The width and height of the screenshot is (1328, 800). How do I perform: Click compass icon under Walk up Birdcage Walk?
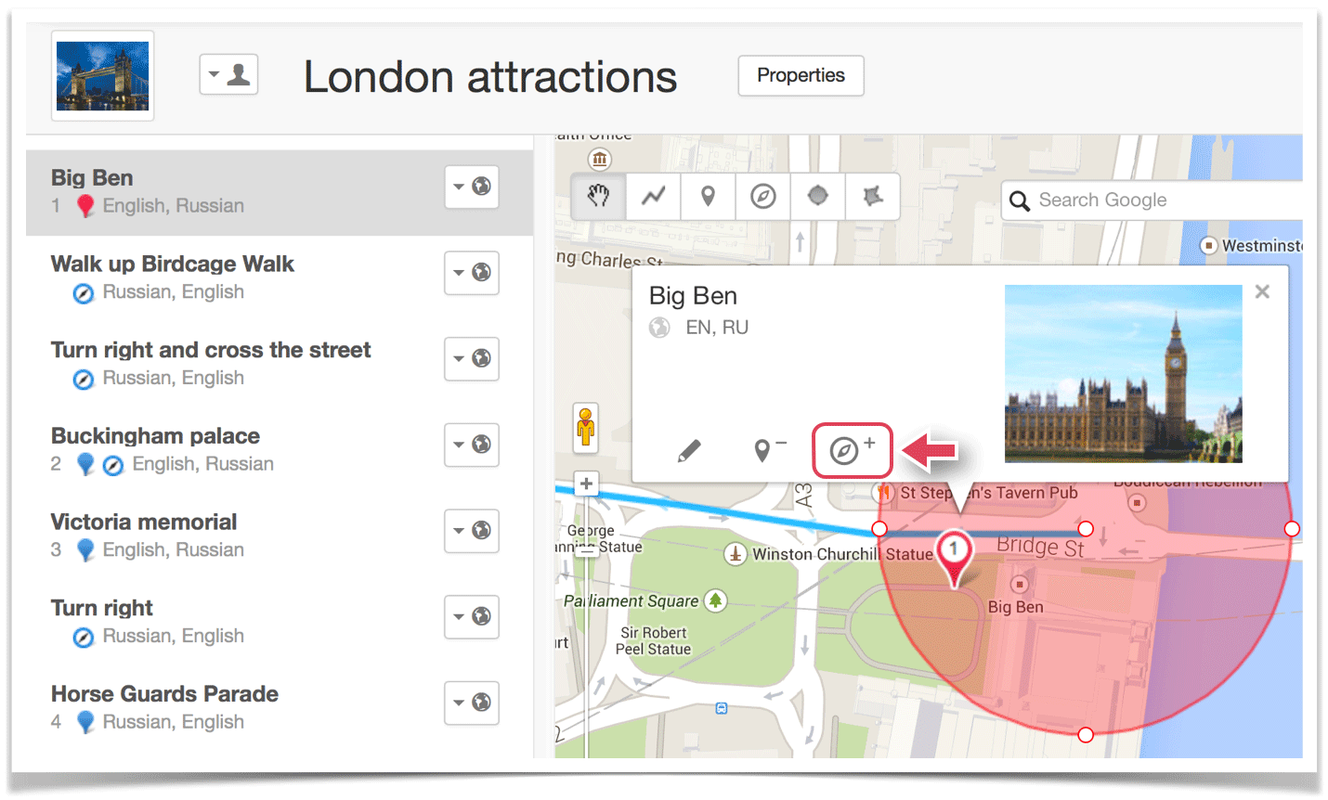click(x=84, y=293)
